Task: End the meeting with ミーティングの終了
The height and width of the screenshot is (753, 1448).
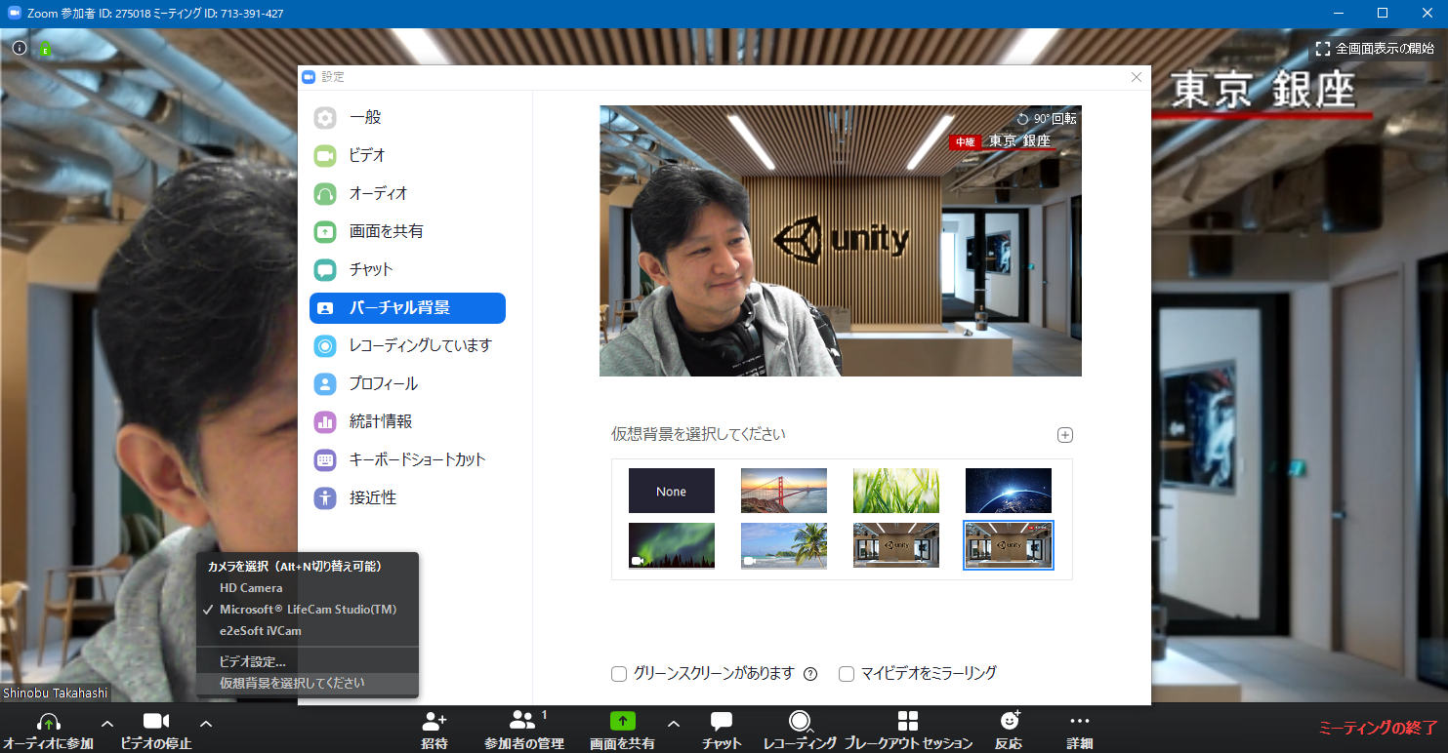Action: [x=1378, y=729]
